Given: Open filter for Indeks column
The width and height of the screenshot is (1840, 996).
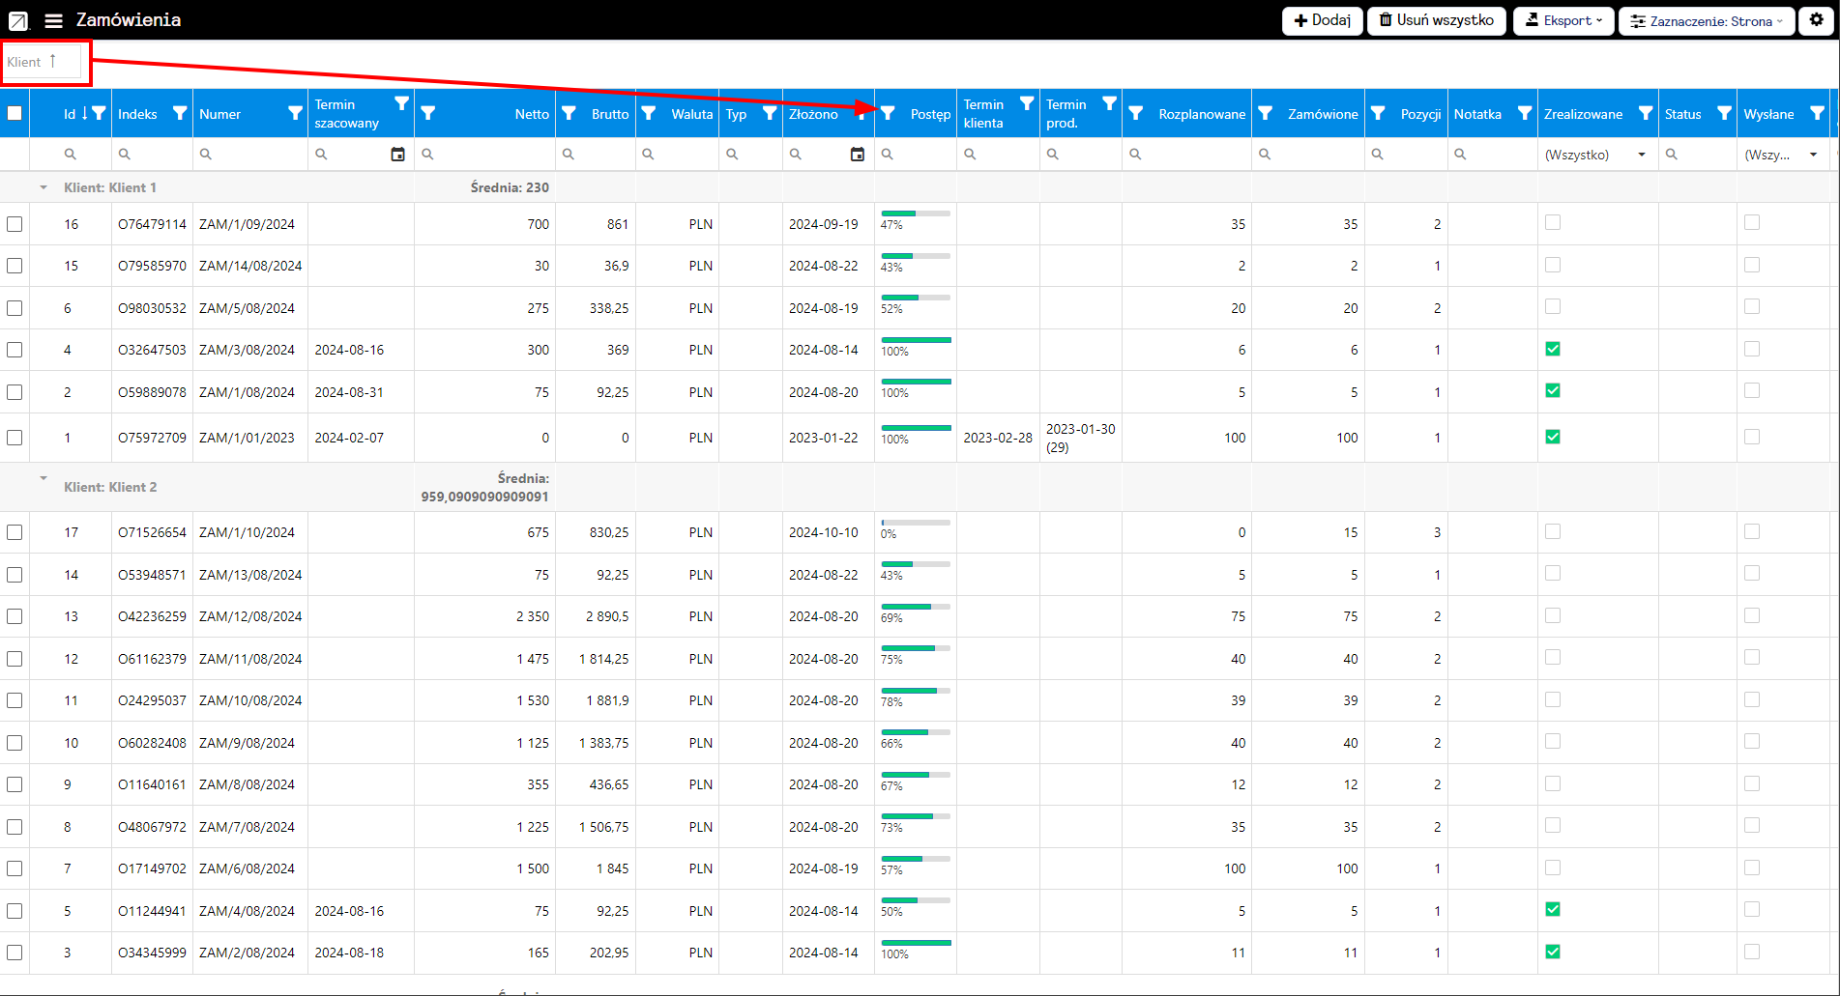Looking at the screenshot, I should coord(179,113).
